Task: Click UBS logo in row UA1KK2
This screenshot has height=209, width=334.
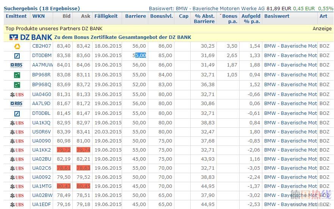Action: pyautogui.click(x=17, y=150)
